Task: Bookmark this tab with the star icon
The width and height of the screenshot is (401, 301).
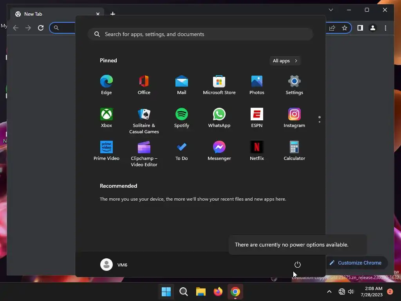Action: point(345,28)
